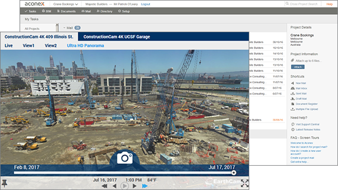Click the timeline slider handle at Jul 17
The width and height of the screenshot is (338, 190).
point(233,173)
